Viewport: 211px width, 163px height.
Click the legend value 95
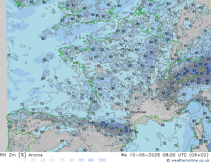(81, 160)
